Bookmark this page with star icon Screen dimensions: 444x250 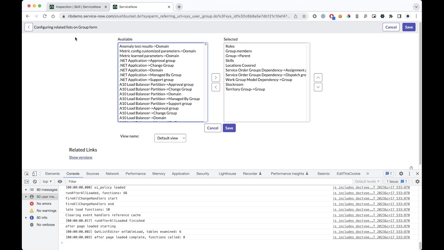coord(304,16)
